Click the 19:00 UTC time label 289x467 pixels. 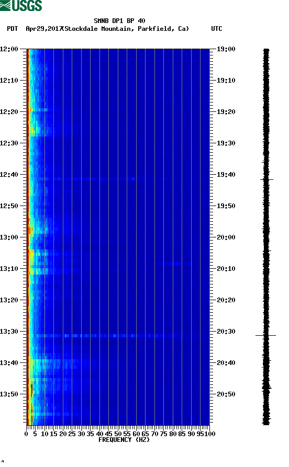click(x=226, y=49)
